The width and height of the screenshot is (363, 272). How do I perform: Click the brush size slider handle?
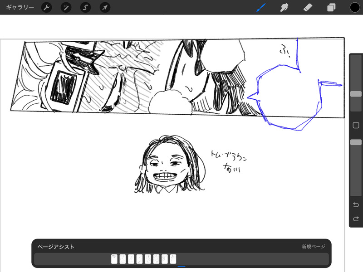pyautogui.click(x=356, y=94)
